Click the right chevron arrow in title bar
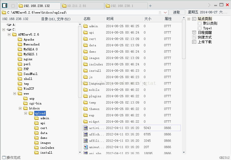Viewport: 231px width, 160px height. (209, 5)
